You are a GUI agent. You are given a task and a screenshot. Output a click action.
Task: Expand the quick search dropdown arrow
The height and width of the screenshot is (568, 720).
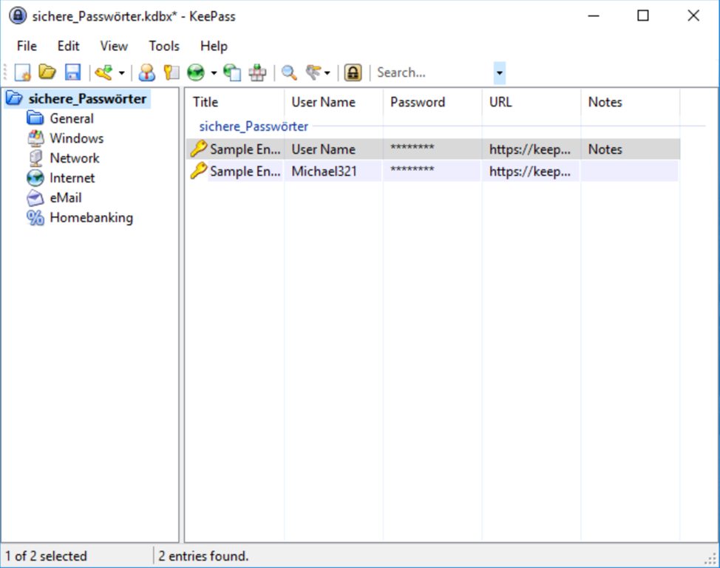[x=500, y=72]
